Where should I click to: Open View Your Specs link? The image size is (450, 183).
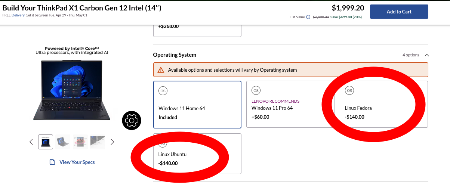(77, 162)
